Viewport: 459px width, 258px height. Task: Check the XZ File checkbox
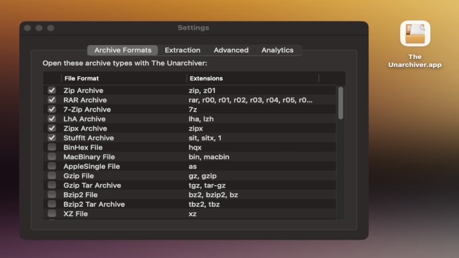click(x=52, y=213)
